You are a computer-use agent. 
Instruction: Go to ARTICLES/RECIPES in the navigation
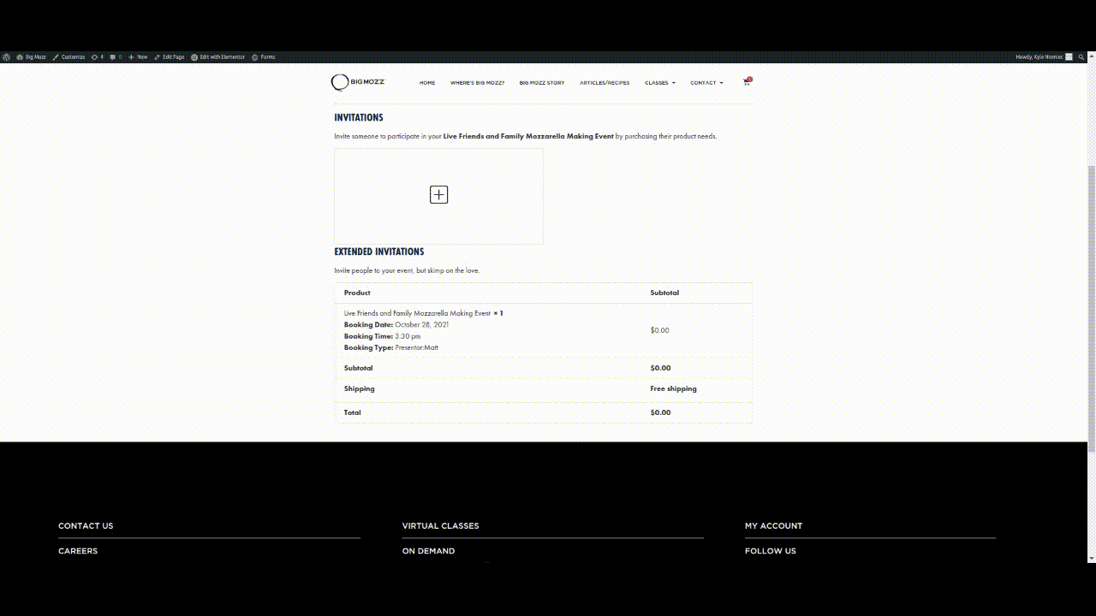click(605, 83)
